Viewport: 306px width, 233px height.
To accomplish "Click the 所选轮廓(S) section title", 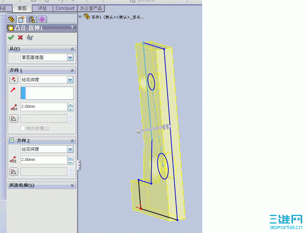I will [22, 185].
